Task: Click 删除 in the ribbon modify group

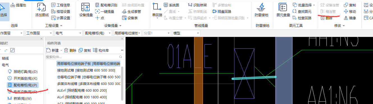Action: (326, 18)
